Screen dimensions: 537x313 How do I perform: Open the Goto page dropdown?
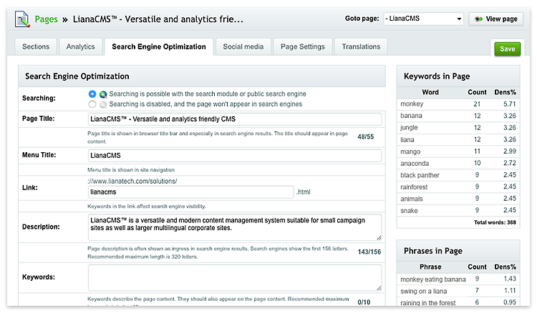tap(423, 19)
